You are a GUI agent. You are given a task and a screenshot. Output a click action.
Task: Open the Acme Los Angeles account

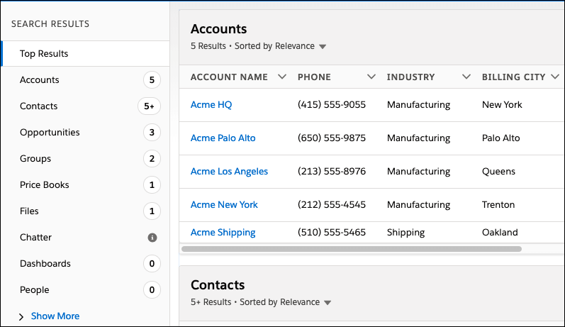229,172
